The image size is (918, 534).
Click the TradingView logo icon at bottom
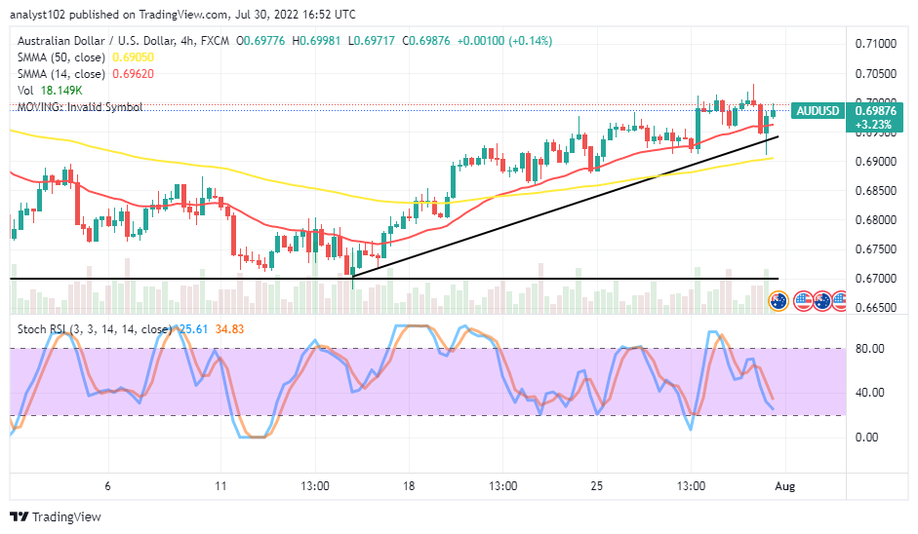coord(20,517)
